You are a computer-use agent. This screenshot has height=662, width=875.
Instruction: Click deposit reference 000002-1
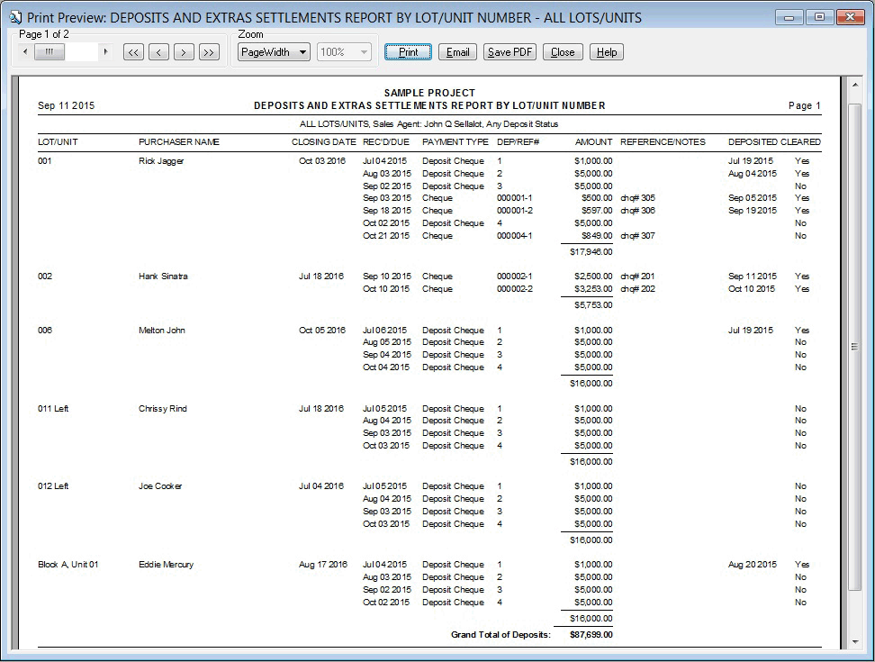515,277
